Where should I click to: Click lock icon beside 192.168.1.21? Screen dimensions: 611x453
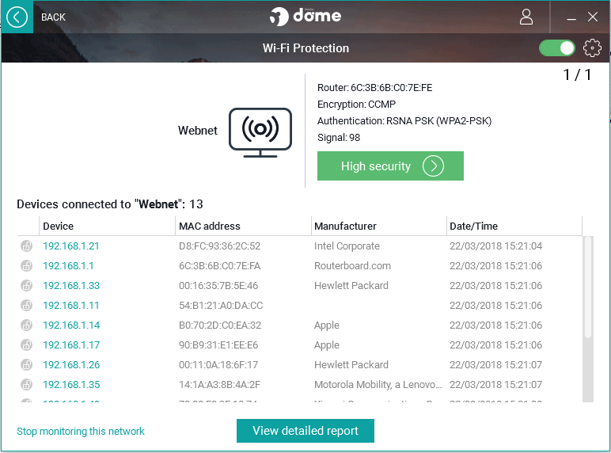click(26, 246)
